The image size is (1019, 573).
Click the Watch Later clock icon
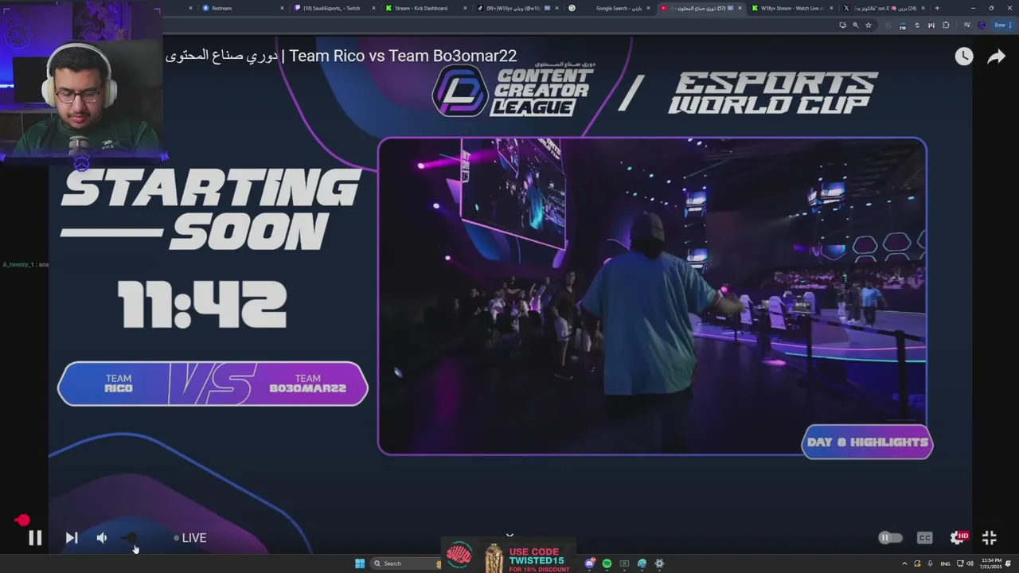(x=964, y=56)
